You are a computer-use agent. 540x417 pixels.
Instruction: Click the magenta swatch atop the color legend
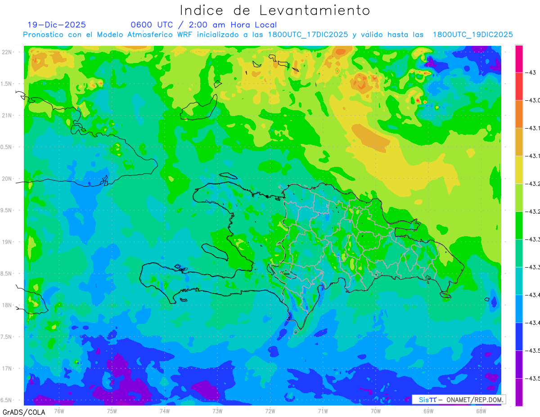[x=519, y=59]
